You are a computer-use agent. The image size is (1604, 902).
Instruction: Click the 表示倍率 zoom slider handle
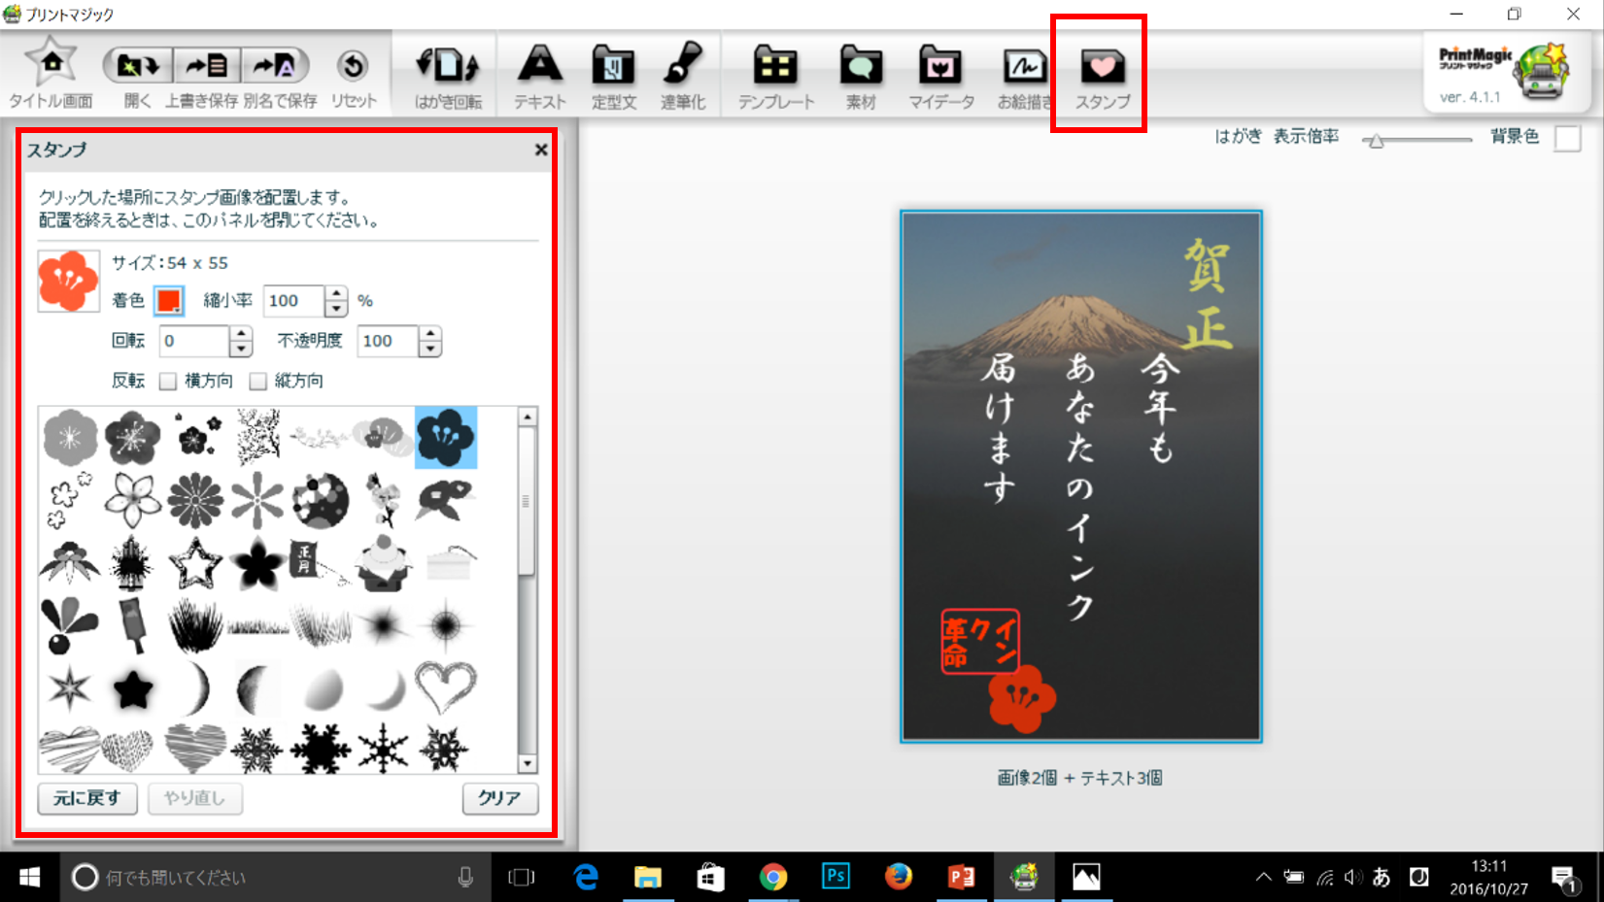click(x=1375, y=141)
